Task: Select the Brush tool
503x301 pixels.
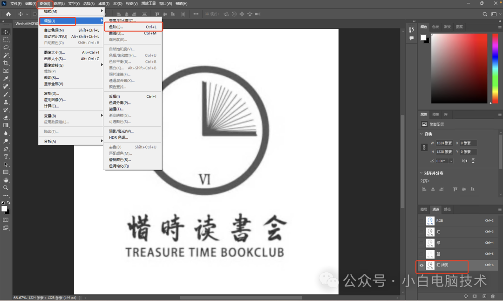Action: click(x=6, y=94)
